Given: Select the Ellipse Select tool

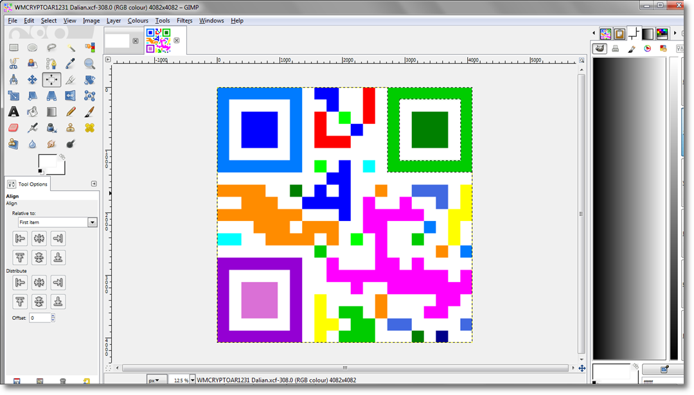Looking at the screenshot, I should coord(32,48).
